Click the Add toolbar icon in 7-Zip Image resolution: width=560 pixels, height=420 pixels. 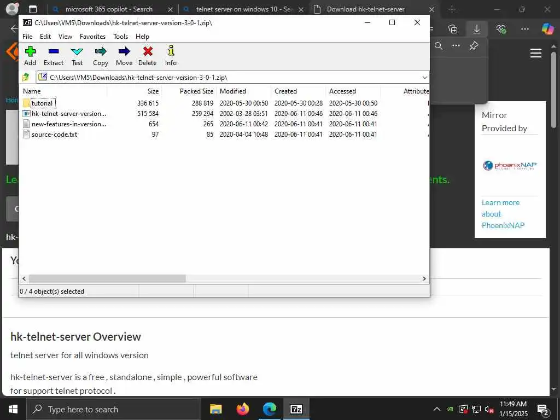coord(30,52)
